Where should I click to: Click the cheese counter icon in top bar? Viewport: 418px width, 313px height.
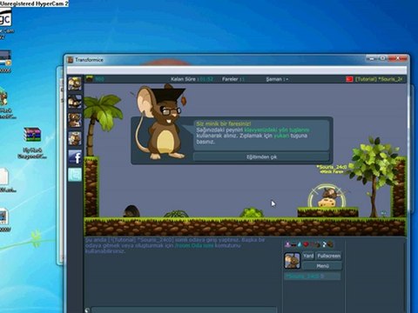[90, 78]
